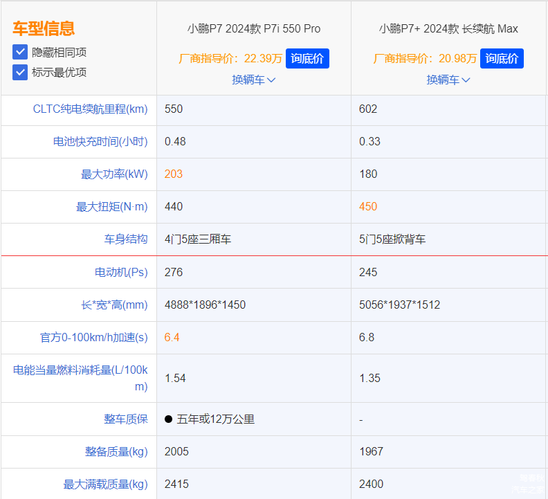Click the 车型信息 section heading
The height and width of the screenshot is (499, 548).
[43, 28]
